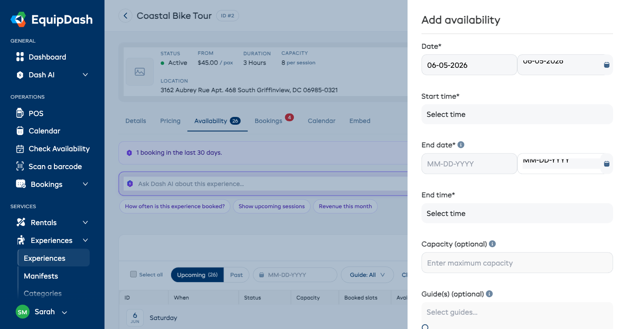Click the maximum capacity input
The image size is (627, 329).
[517, 263]
